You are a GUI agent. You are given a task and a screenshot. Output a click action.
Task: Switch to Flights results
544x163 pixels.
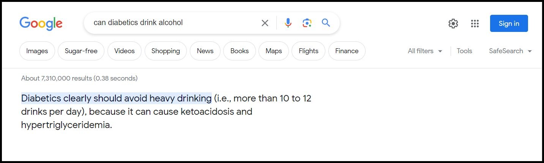(308, 51)
